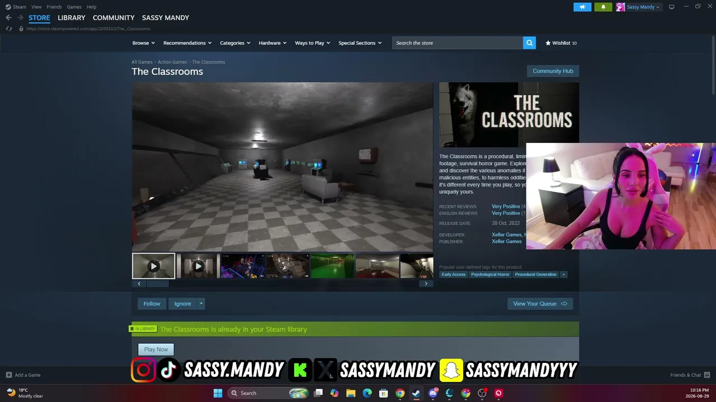Launch Copilot from the taskbar
The image size is (716, 402).
pos(335,393)
